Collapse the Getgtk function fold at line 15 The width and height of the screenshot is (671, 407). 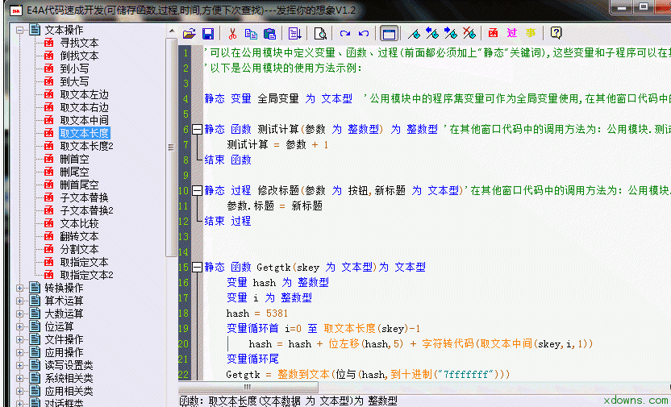197,268
